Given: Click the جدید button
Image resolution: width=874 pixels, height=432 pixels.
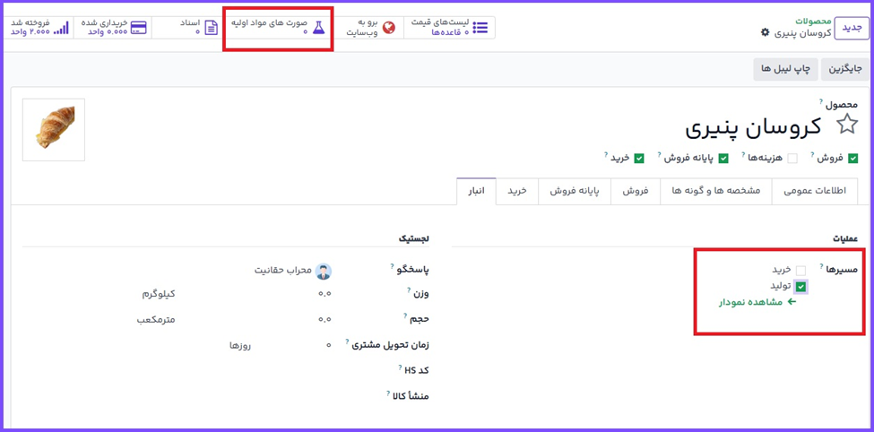Looking at the screenshot, I should click(851, 28).
